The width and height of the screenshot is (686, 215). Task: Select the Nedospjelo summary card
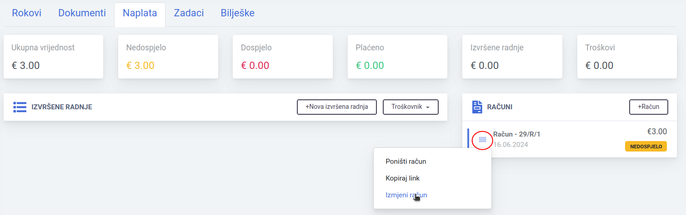coord(168,57)
